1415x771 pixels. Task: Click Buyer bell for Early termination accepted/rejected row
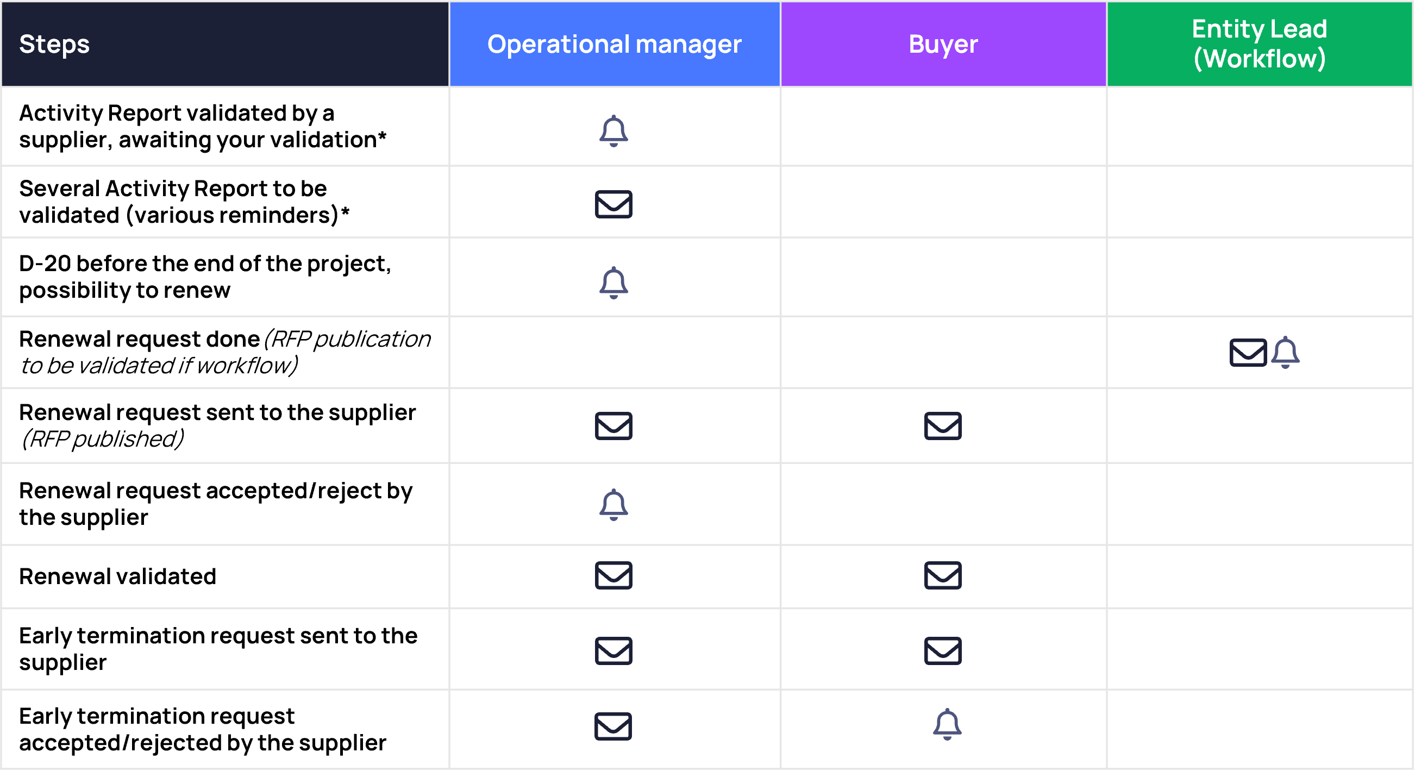point(948,725)
